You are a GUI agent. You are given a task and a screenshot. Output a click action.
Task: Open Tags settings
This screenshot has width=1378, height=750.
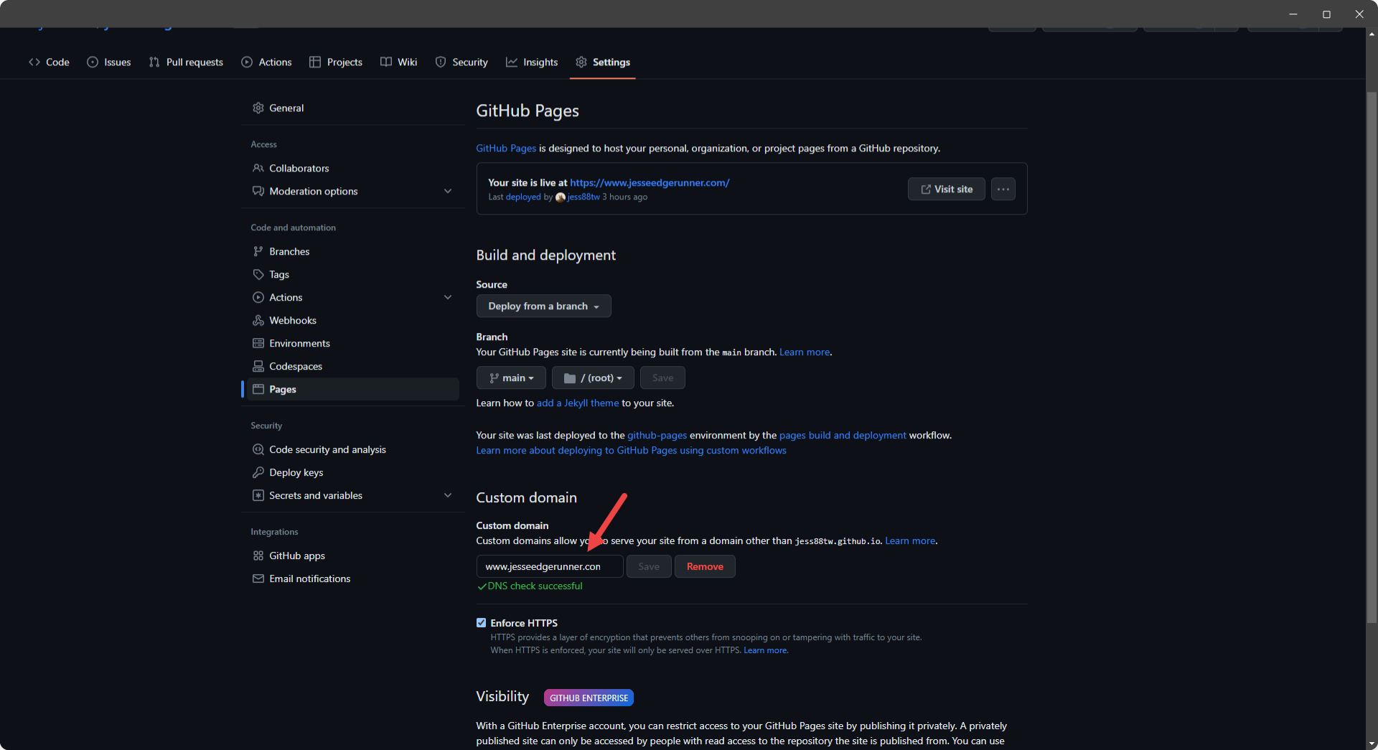point(353,274)
